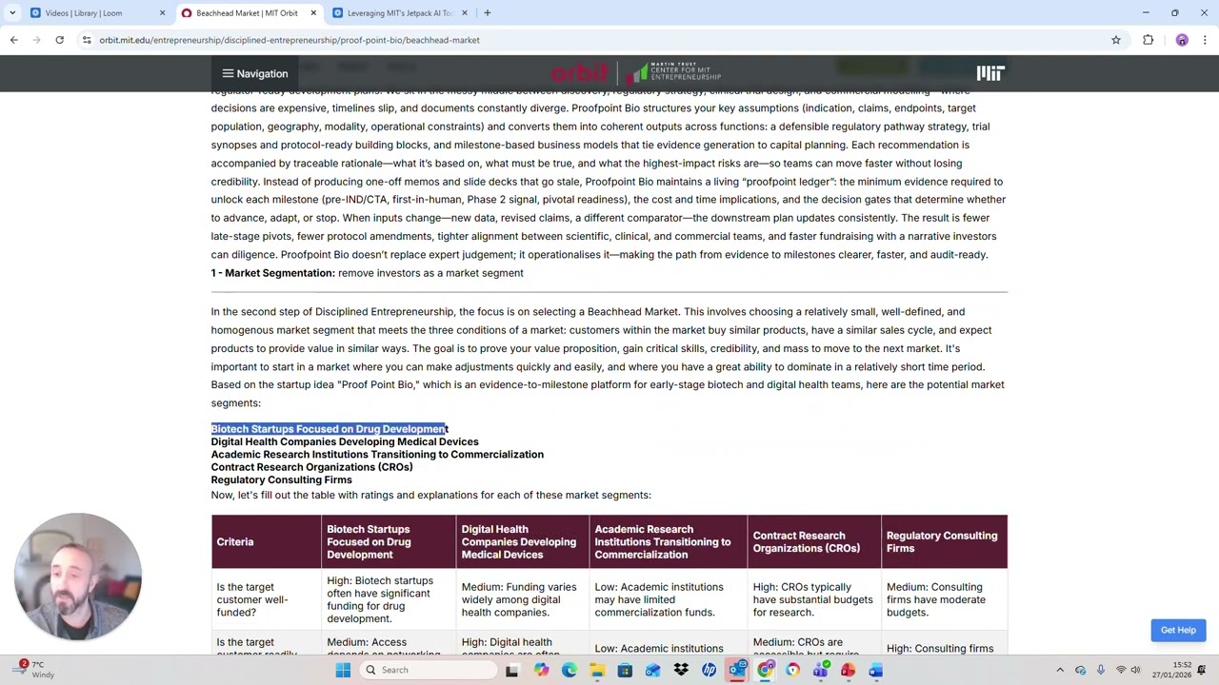
Task: Click 'Digital Health Companies Developing Medical Devices' column header
Action: click(523, 542)
